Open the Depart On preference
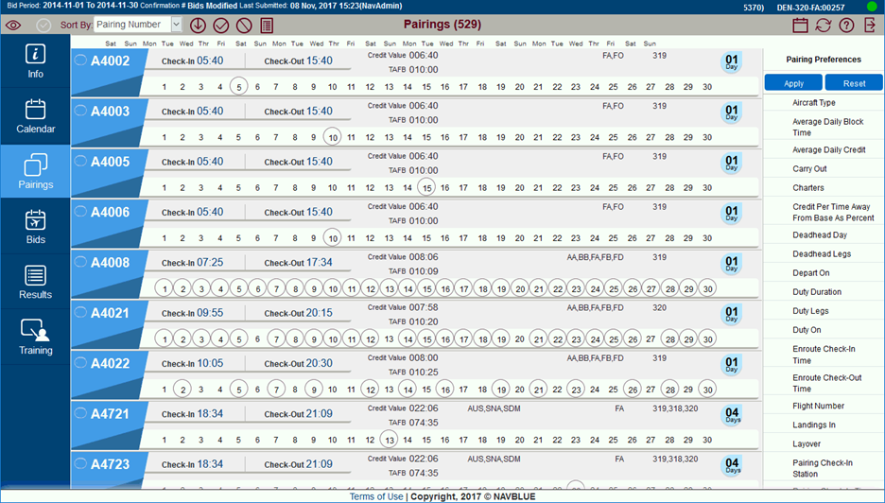Viewport: 885px width, 503px height. point(810,272)
